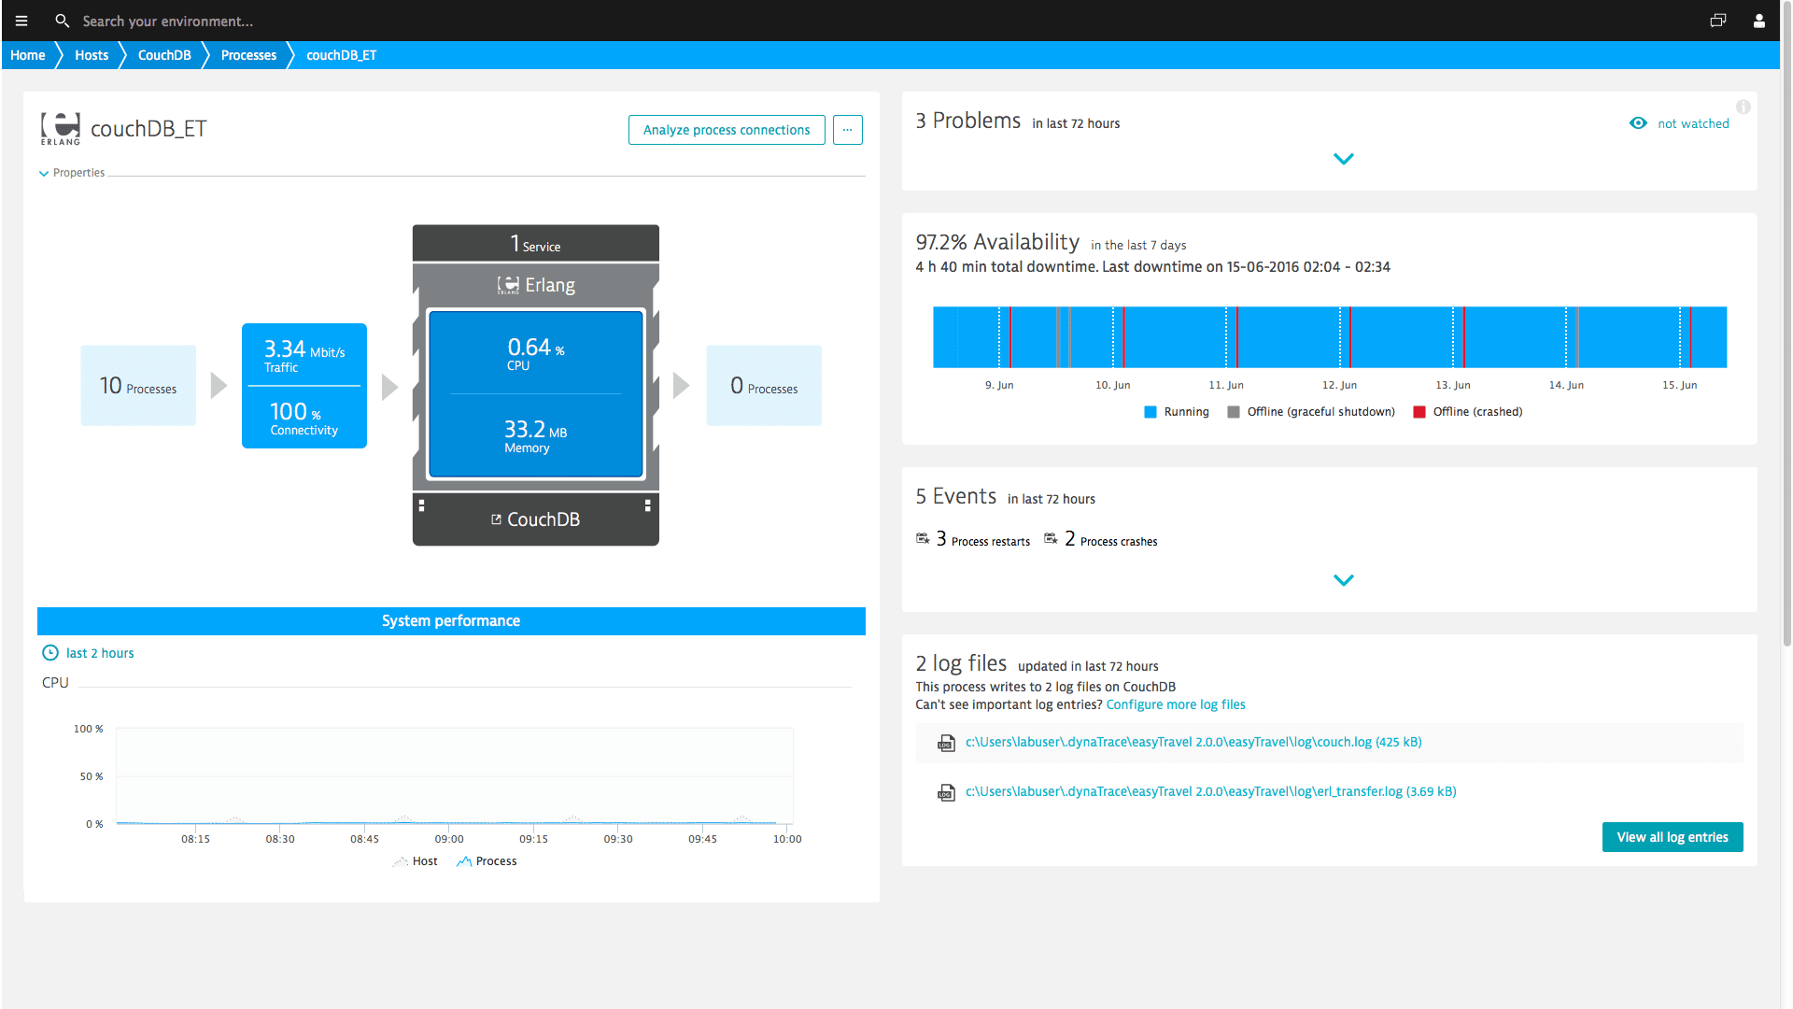
Task: Change the last 2 hours timeframe
Action: [x=100, y=653]
